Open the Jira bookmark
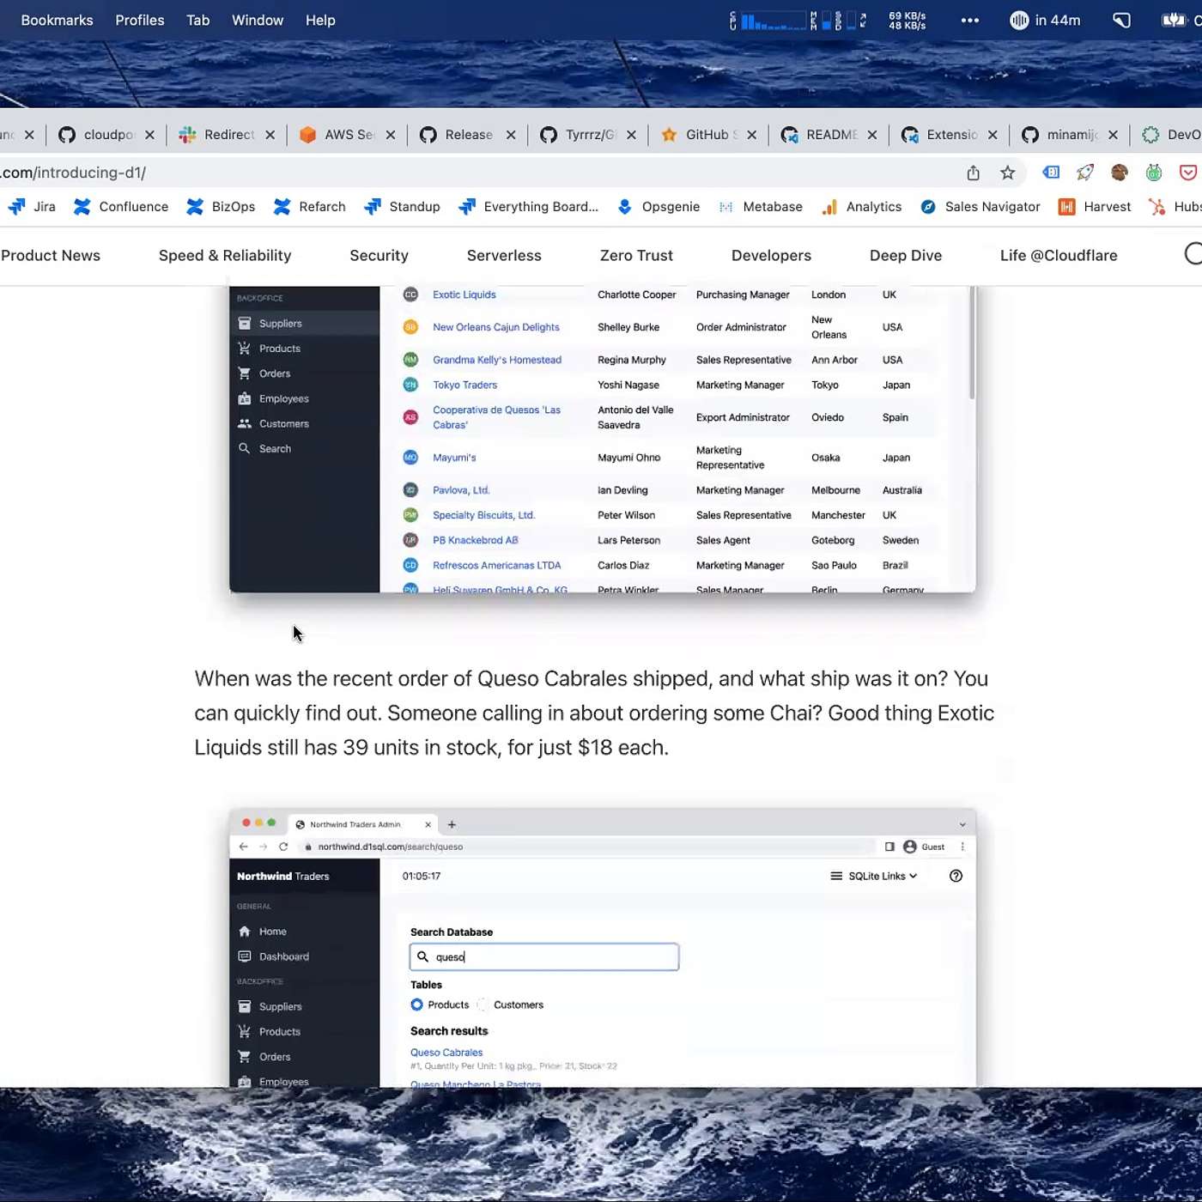The image size is (1202, 1202). point(32,207)
